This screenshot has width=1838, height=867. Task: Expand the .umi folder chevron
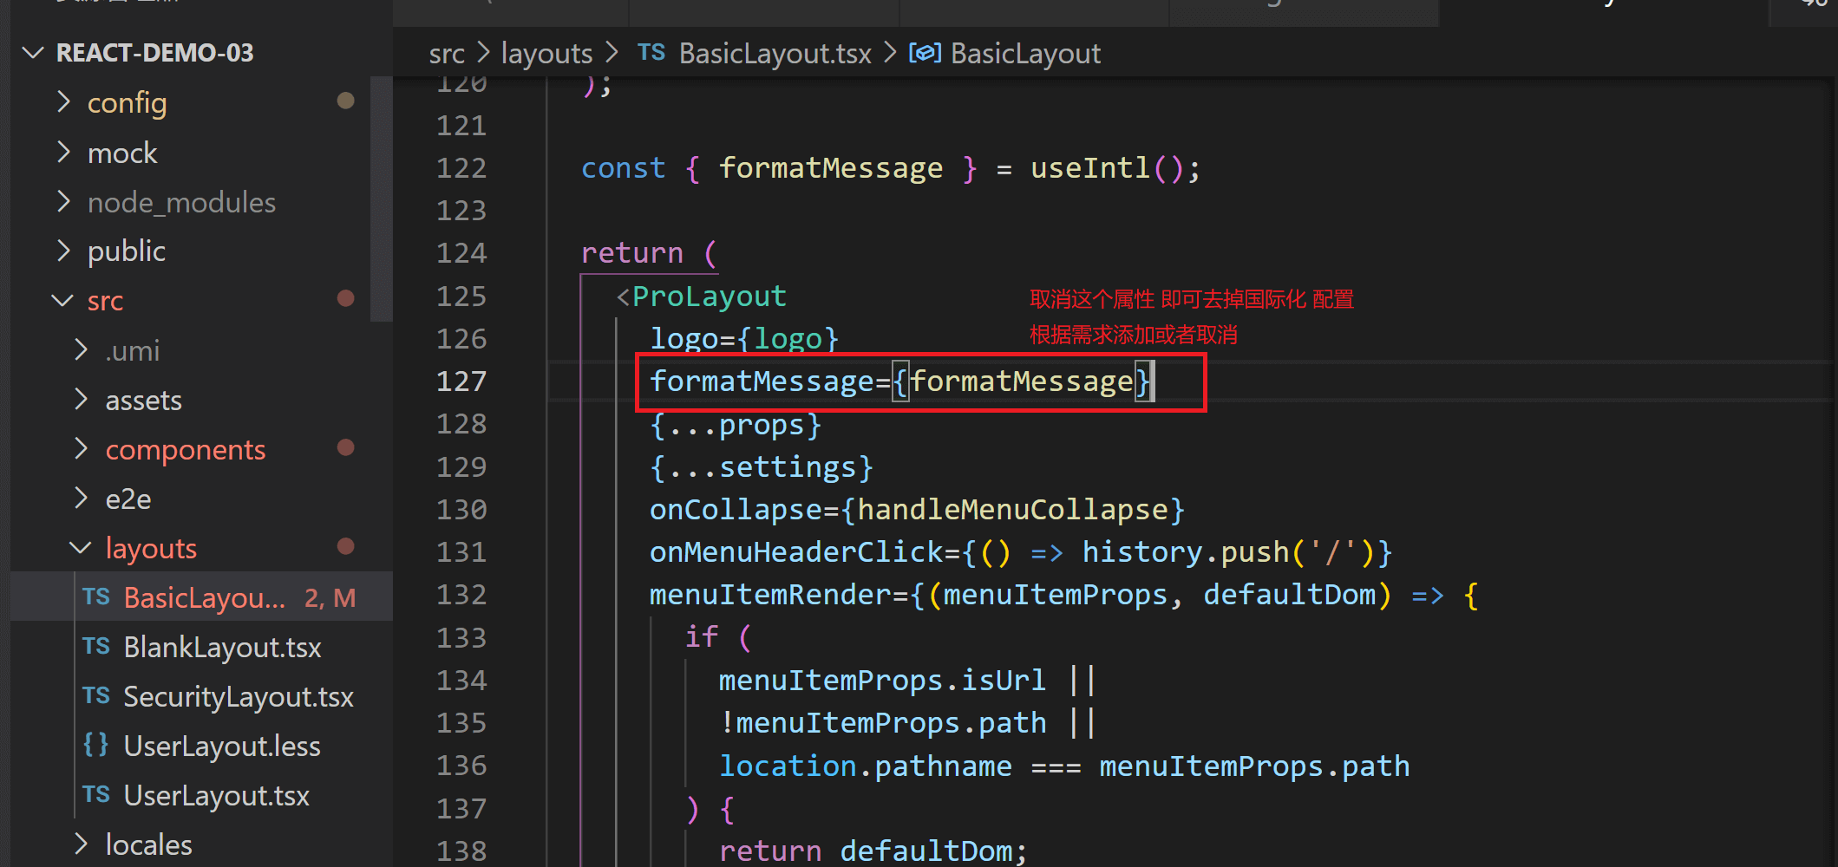click(x=82, y=350)
